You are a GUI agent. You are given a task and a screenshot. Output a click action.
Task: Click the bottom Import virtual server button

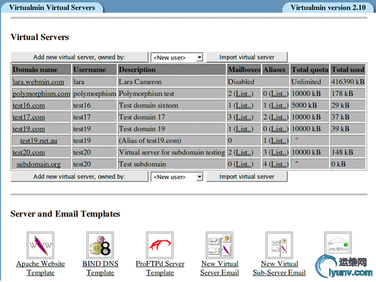[x=247, y=176]
